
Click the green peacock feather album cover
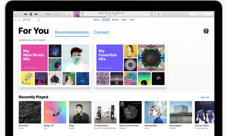(x=55, y=65)
